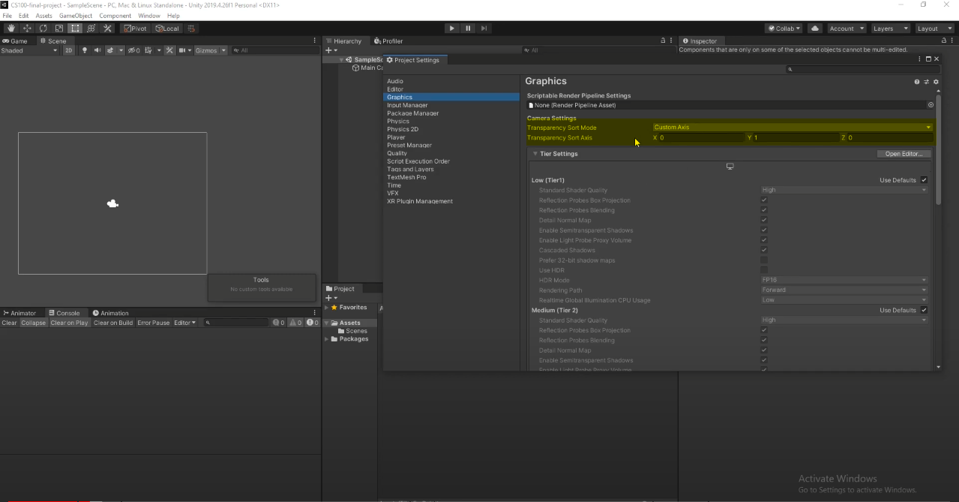This screenshot has width=959, height=502.
Task: Click the Play button
Action: coord(451,29)
